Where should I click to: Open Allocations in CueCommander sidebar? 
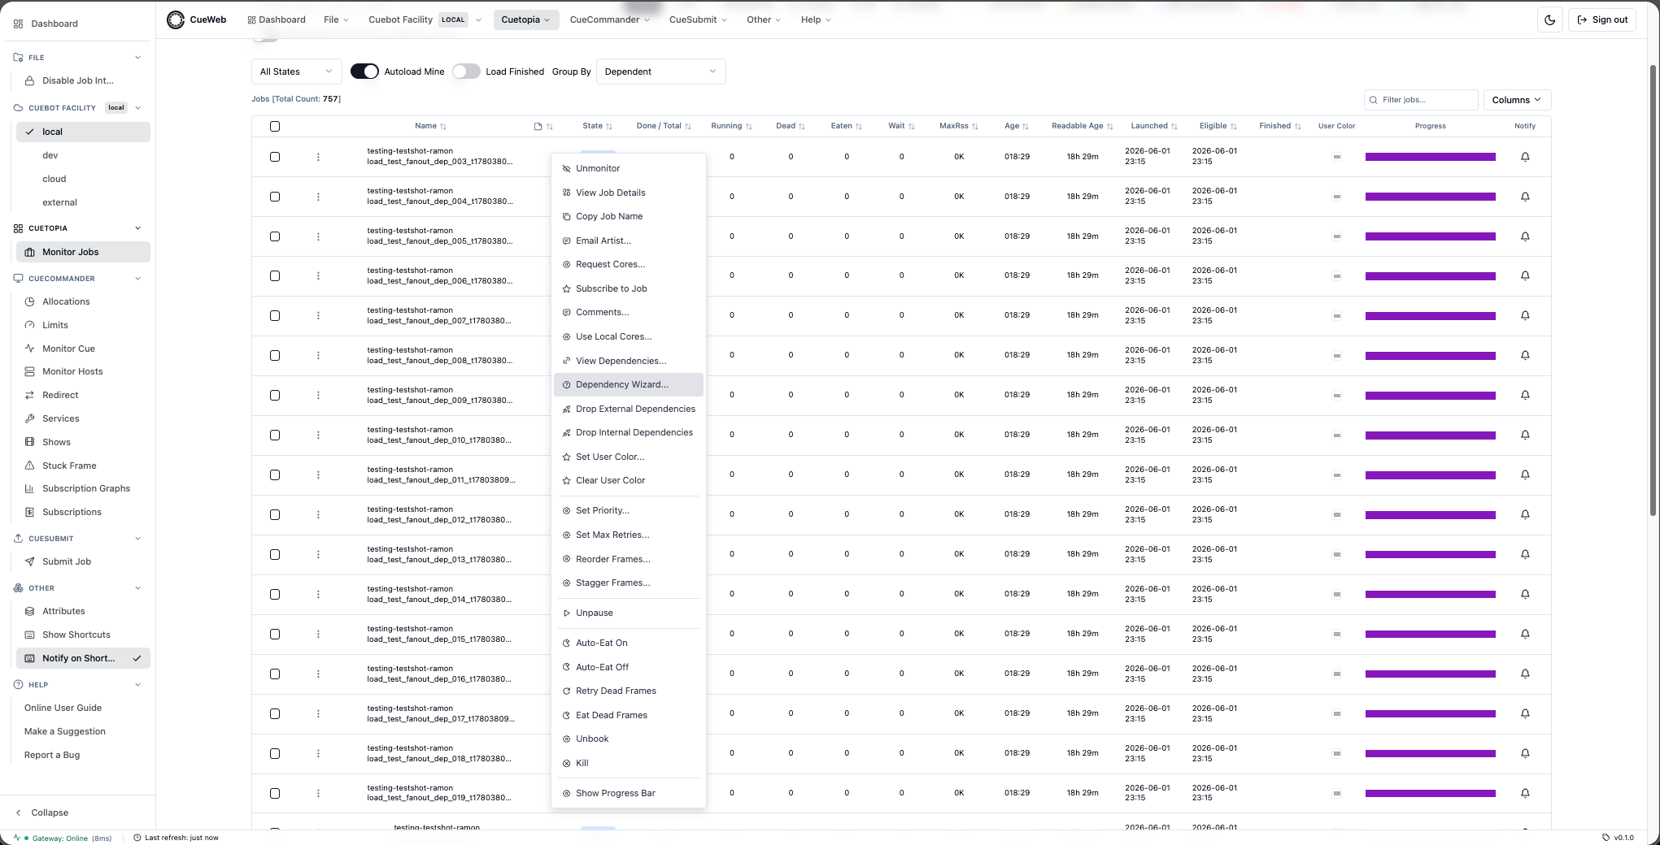pos(66,301)
